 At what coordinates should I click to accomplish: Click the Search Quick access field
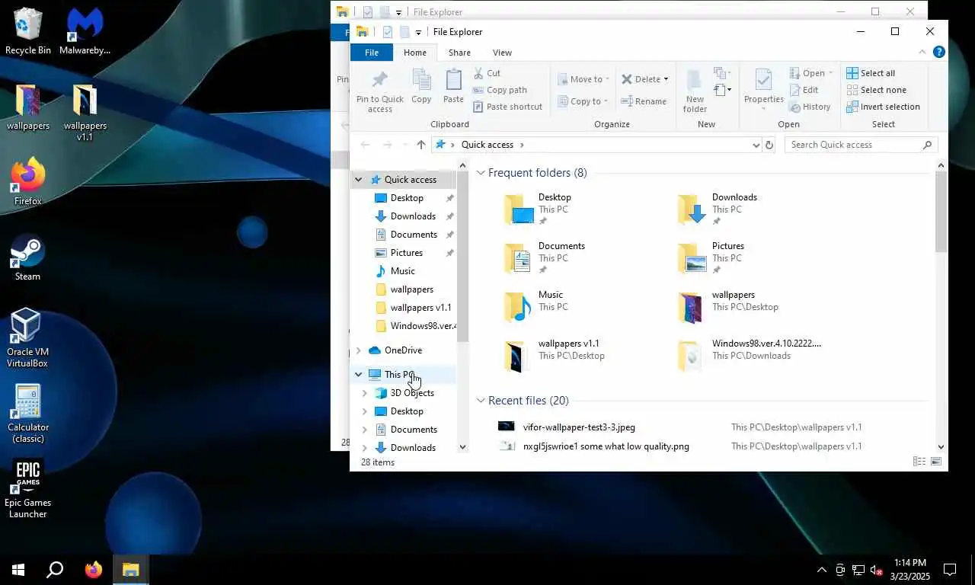[x=861, y=145]
